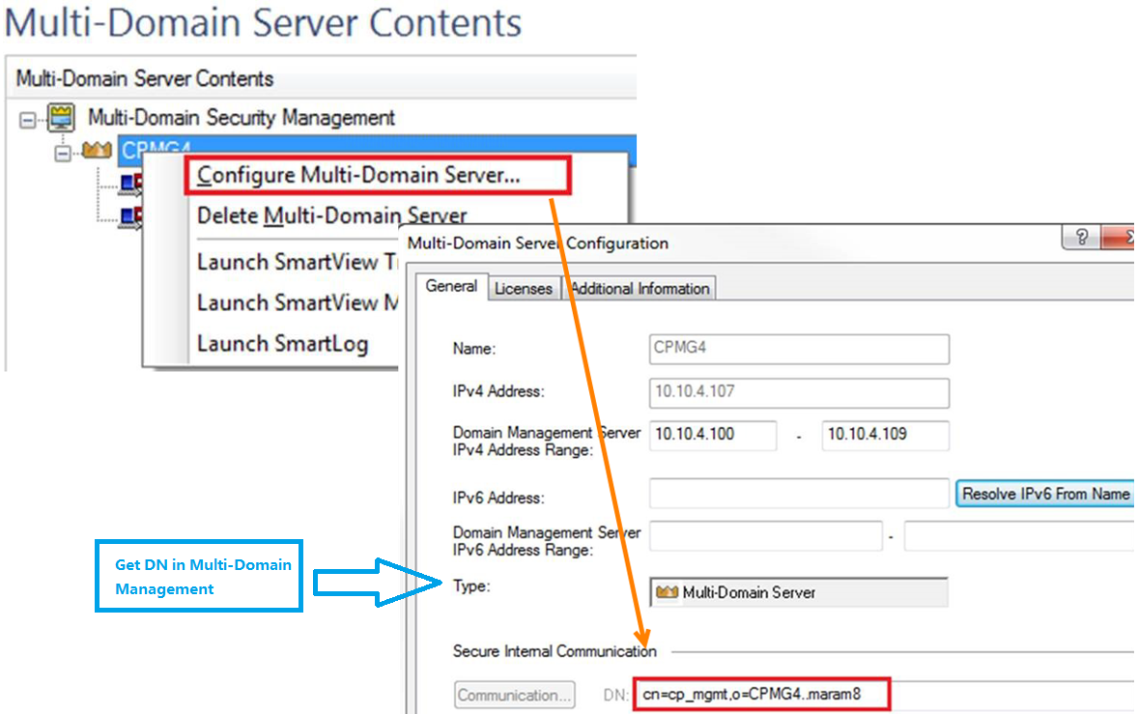
Task: Click Resolve IPv6 From Name button
Action: tap(1045, 494)
